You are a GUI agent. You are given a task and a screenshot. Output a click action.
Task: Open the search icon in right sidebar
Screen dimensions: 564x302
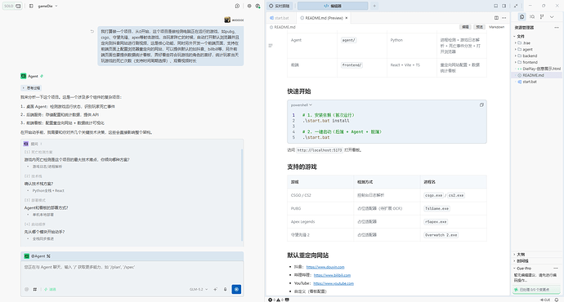(532, 16)
